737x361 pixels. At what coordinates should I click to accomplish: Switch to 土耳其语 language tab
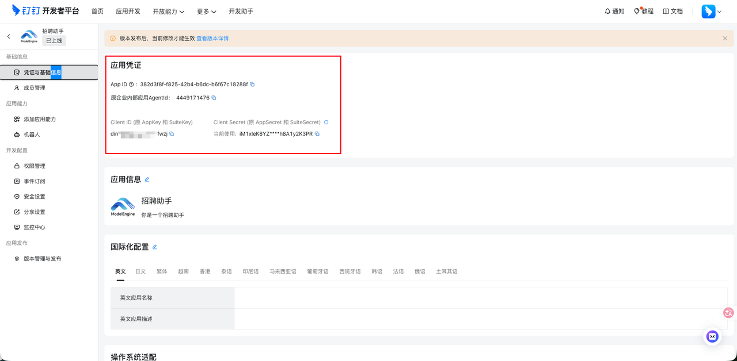[447, 271]
